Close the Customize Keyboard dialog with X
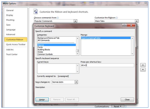The height and width of the screenshot is (109, 150). pos(131,25)
